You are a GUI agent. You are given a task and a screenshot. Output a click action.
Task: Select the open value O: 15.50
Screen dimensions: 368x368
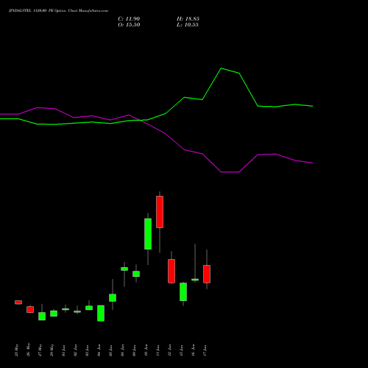coord(129,25)
